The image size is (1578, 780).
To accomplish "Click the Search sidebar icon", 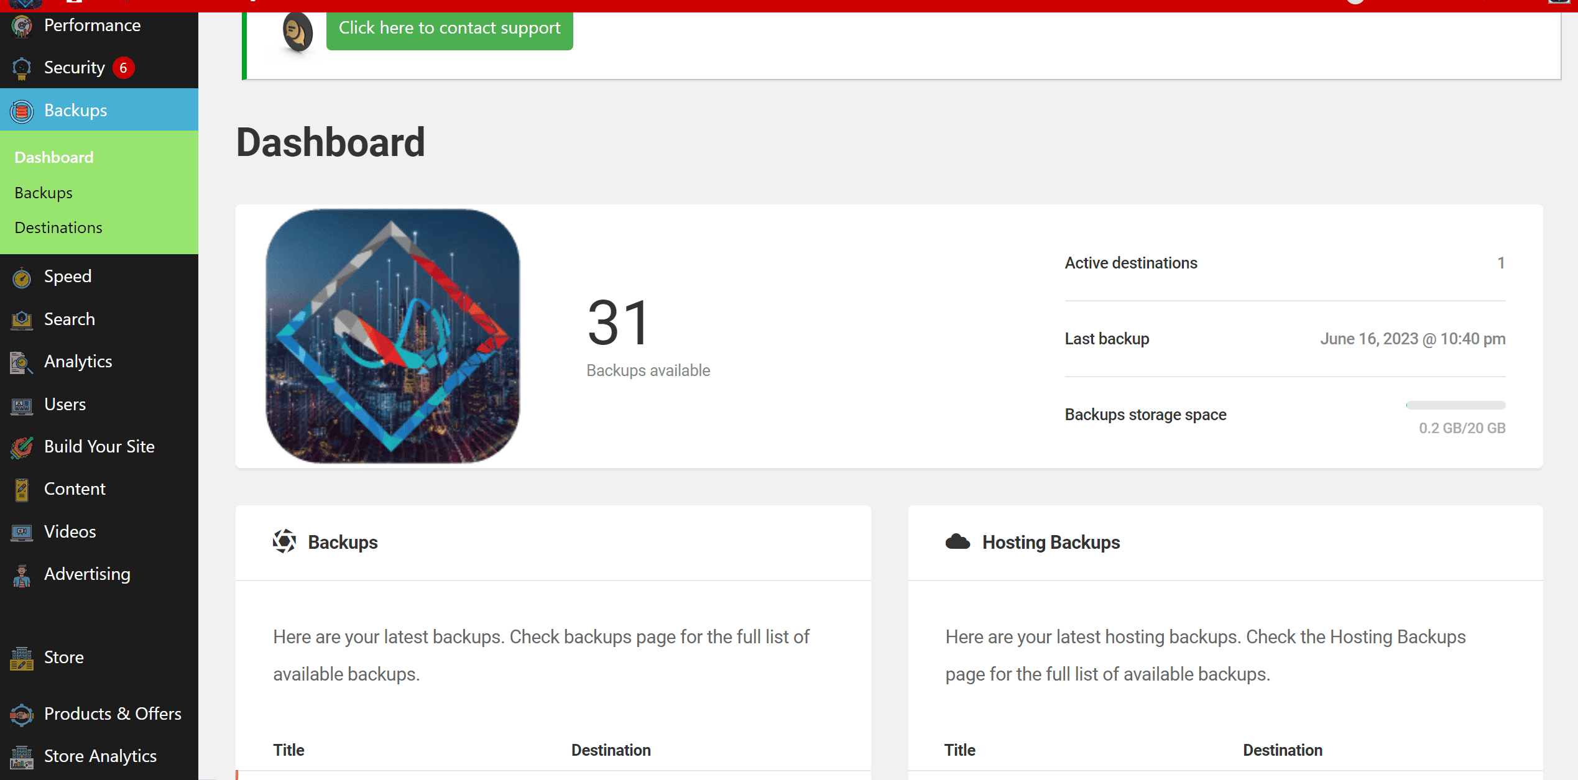I will pos(22,319).
